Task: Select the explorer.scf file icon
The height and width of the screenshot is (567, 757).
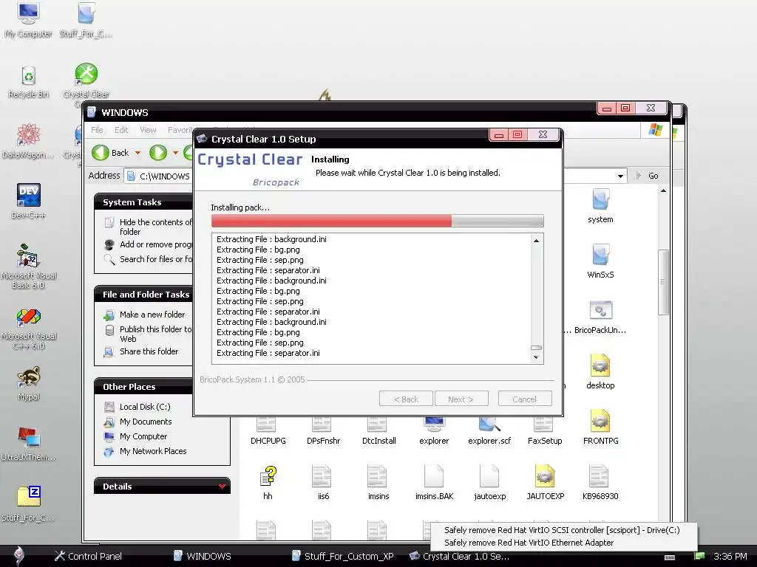Action: (489, 431)
